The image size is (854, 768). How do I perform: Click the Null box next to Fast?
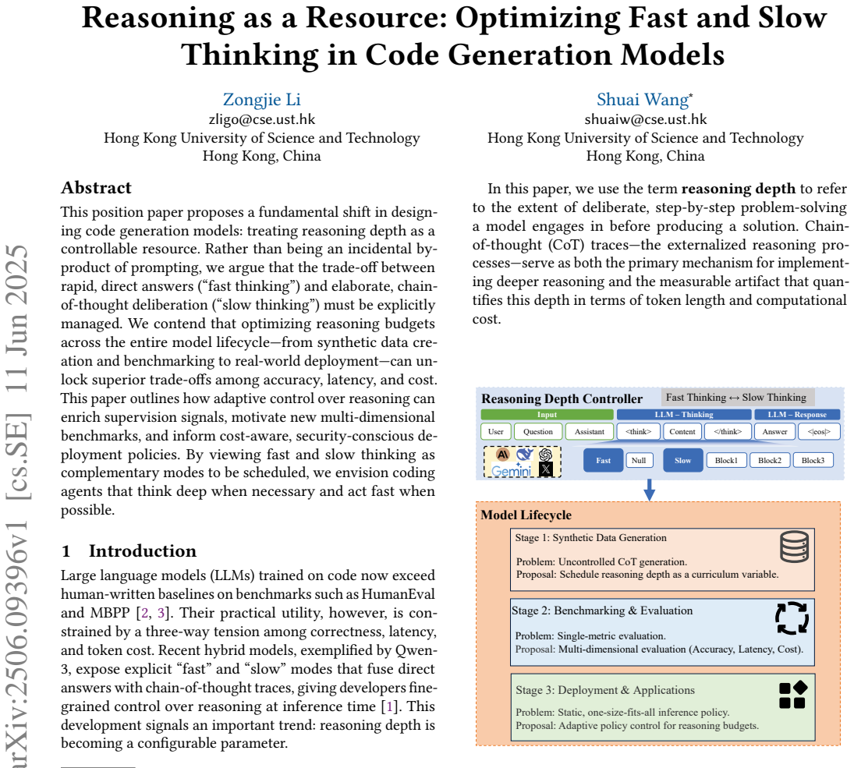pos(639,460)
